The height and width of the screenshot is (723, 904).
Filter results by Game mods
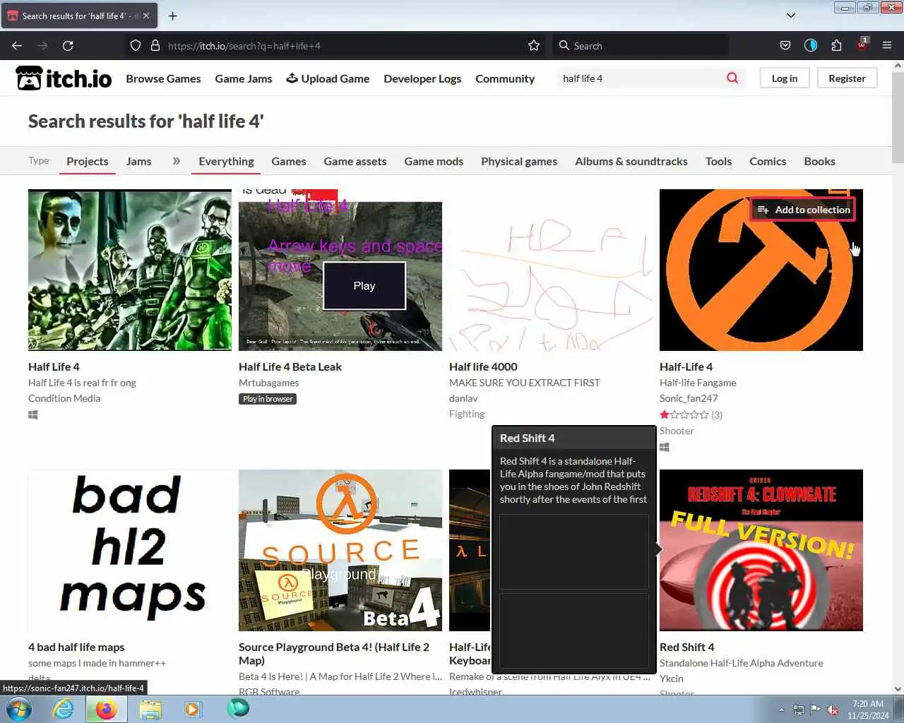coord(434,161)
